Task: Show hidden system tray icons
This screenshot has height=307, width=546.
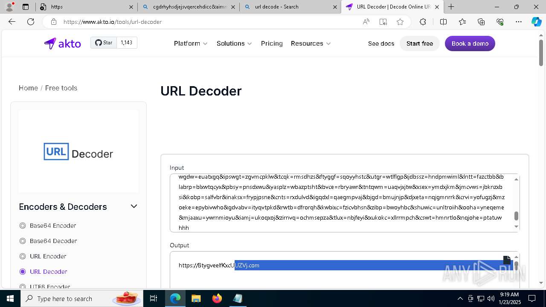Action: 460,298
